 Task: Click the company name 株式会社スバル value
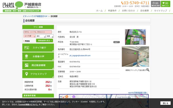[76, 32]
